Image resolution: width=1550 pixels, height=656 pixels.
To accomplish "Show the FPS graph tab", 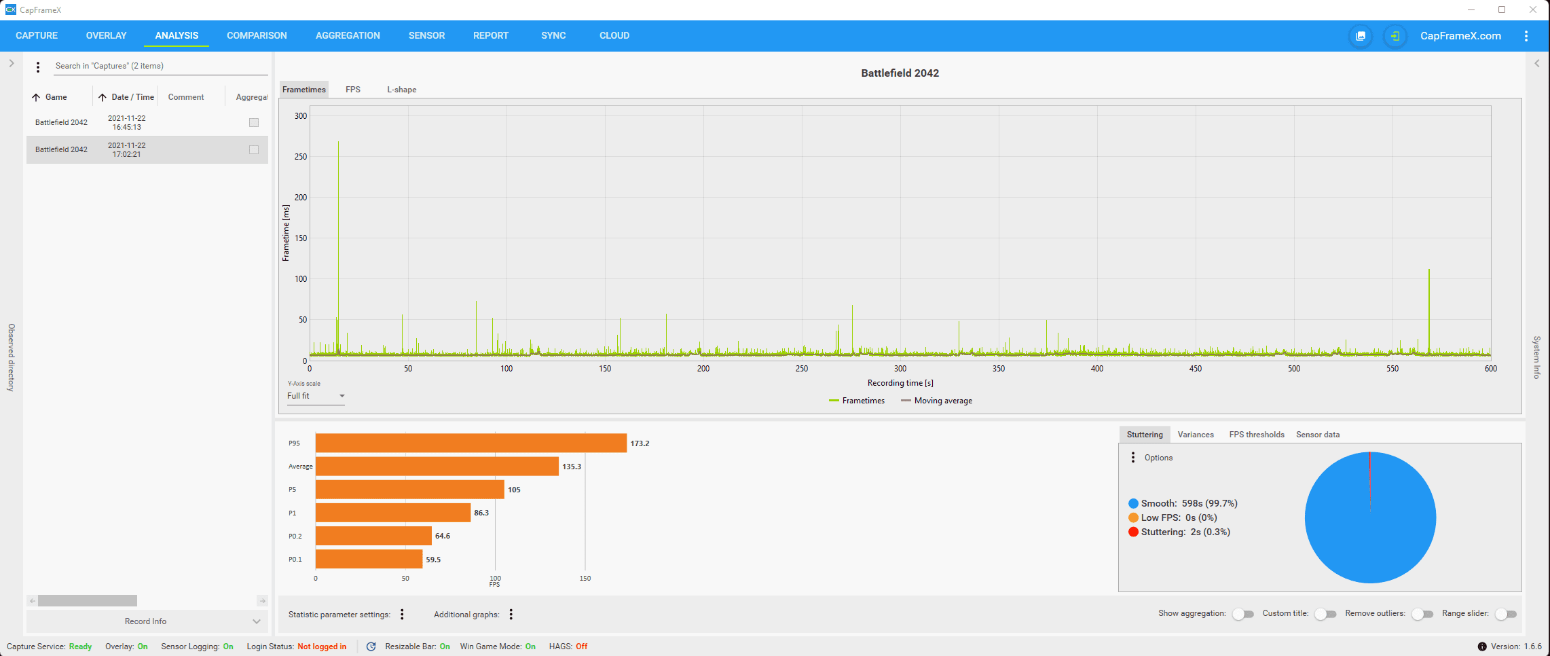I will tap(353, 90).
